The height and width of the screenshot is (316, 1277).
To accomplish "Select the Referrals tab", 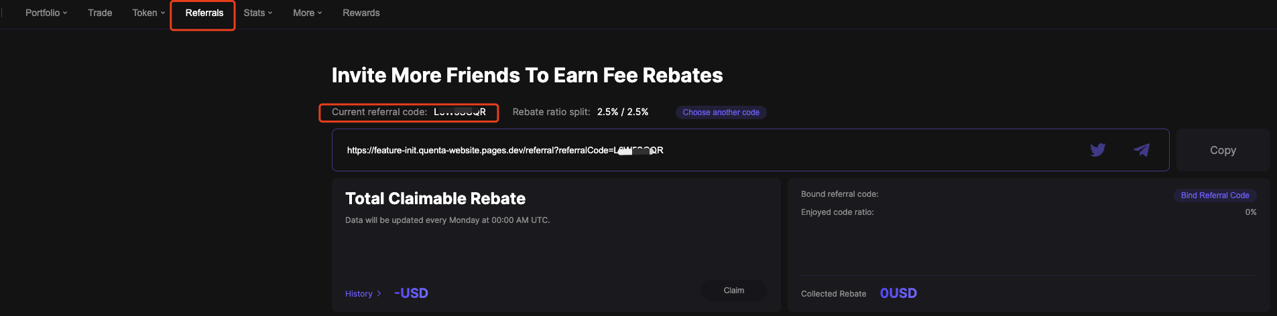I will coord(204,13).
